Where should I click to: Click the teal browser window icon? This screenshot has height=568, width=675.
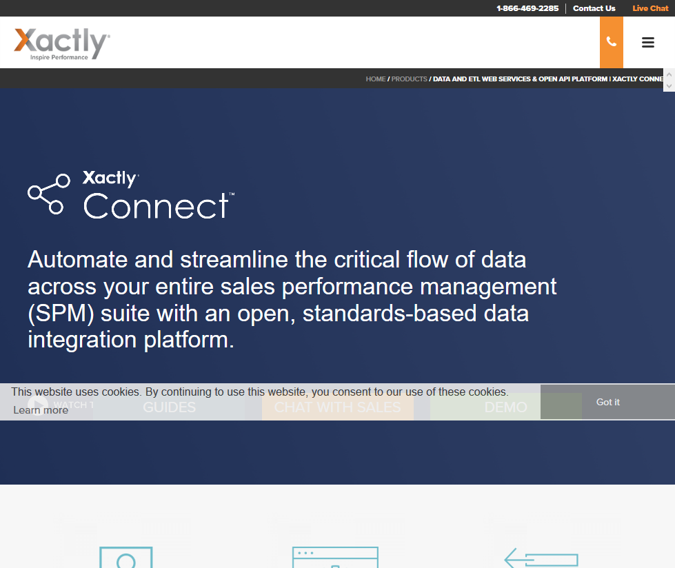click(x=335, y=557)
